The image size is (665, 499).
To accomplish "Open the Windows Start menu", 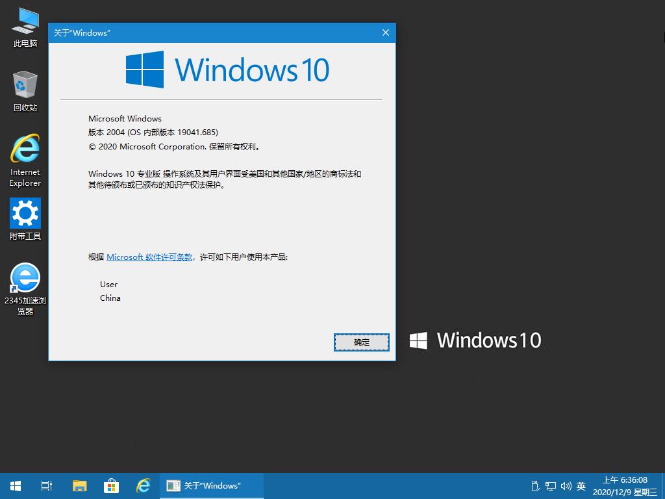I will click(16, 486).
